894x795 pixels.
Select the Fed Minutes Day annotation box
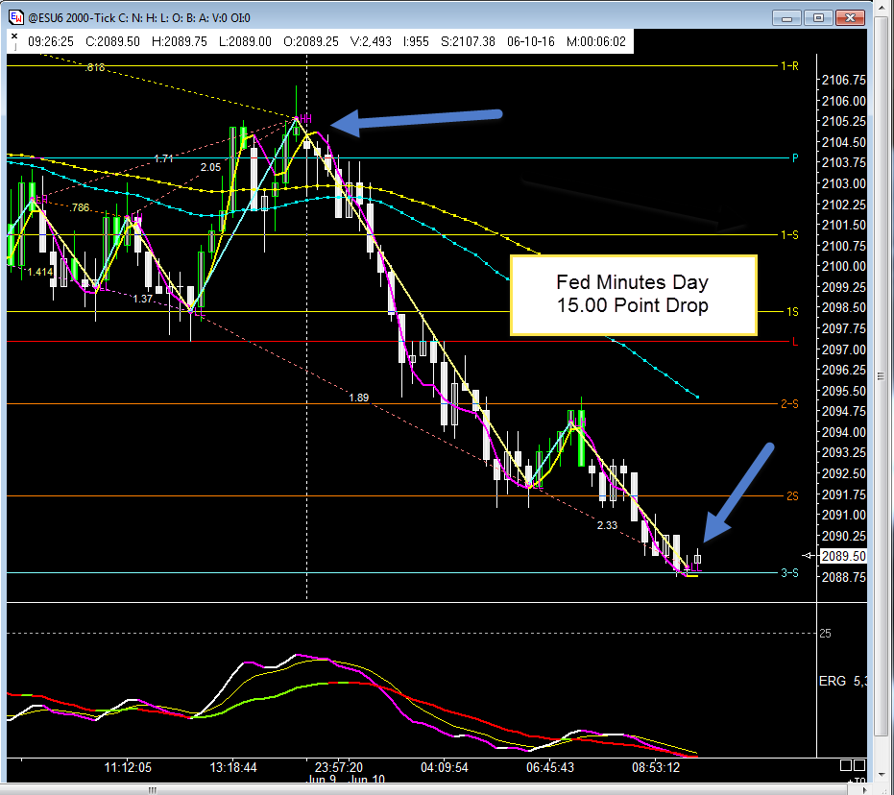(633, 295)
